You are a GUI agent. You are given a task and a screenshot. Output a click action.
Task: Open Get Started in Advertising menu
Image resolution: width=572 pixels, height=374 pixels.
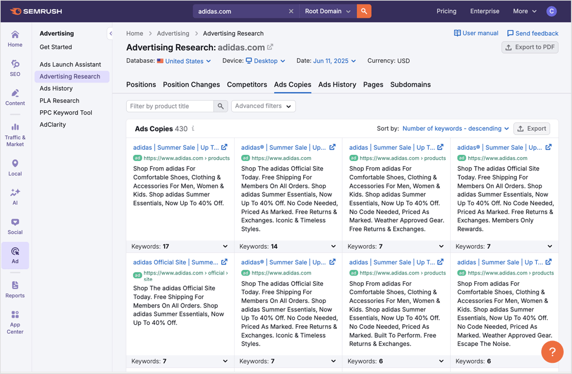tap(56, 47)
